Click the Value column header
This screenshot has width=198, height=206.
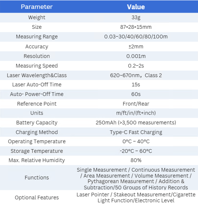(x=136, y=7)
